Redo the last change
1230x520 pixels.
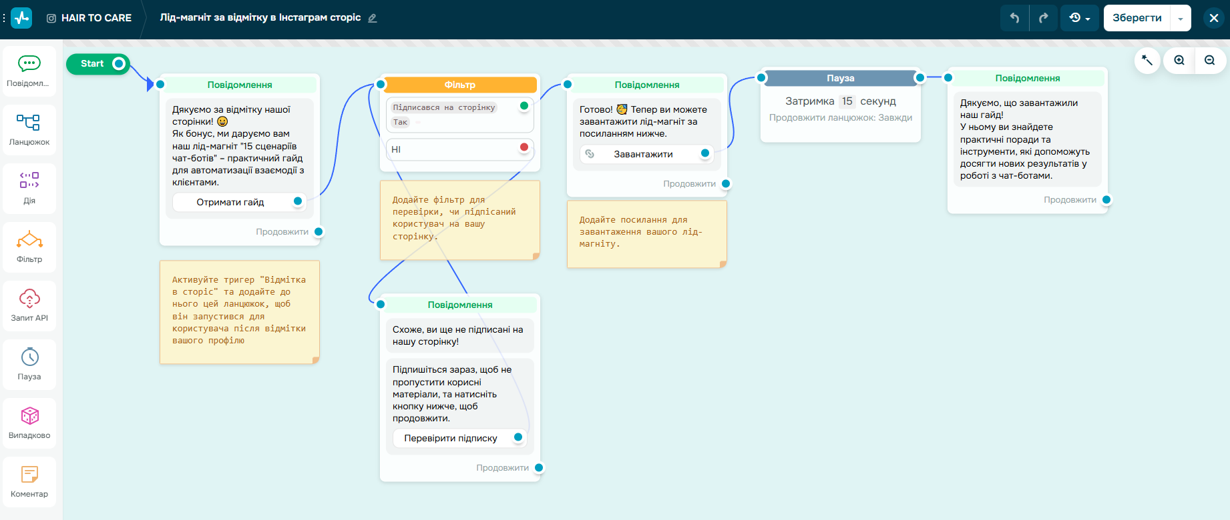point(1044,18)
